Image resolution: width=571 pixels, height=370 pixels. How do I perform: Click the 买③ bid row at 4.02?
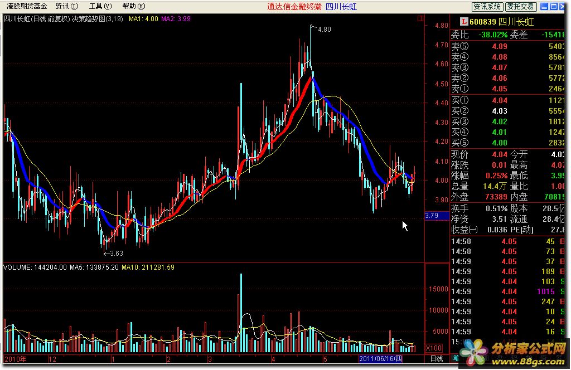(507, 121)
